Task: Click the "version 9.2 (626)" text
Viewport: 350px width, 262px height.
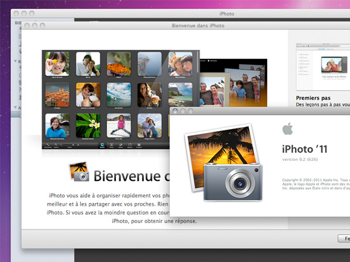Action: (x=300, y=160)
